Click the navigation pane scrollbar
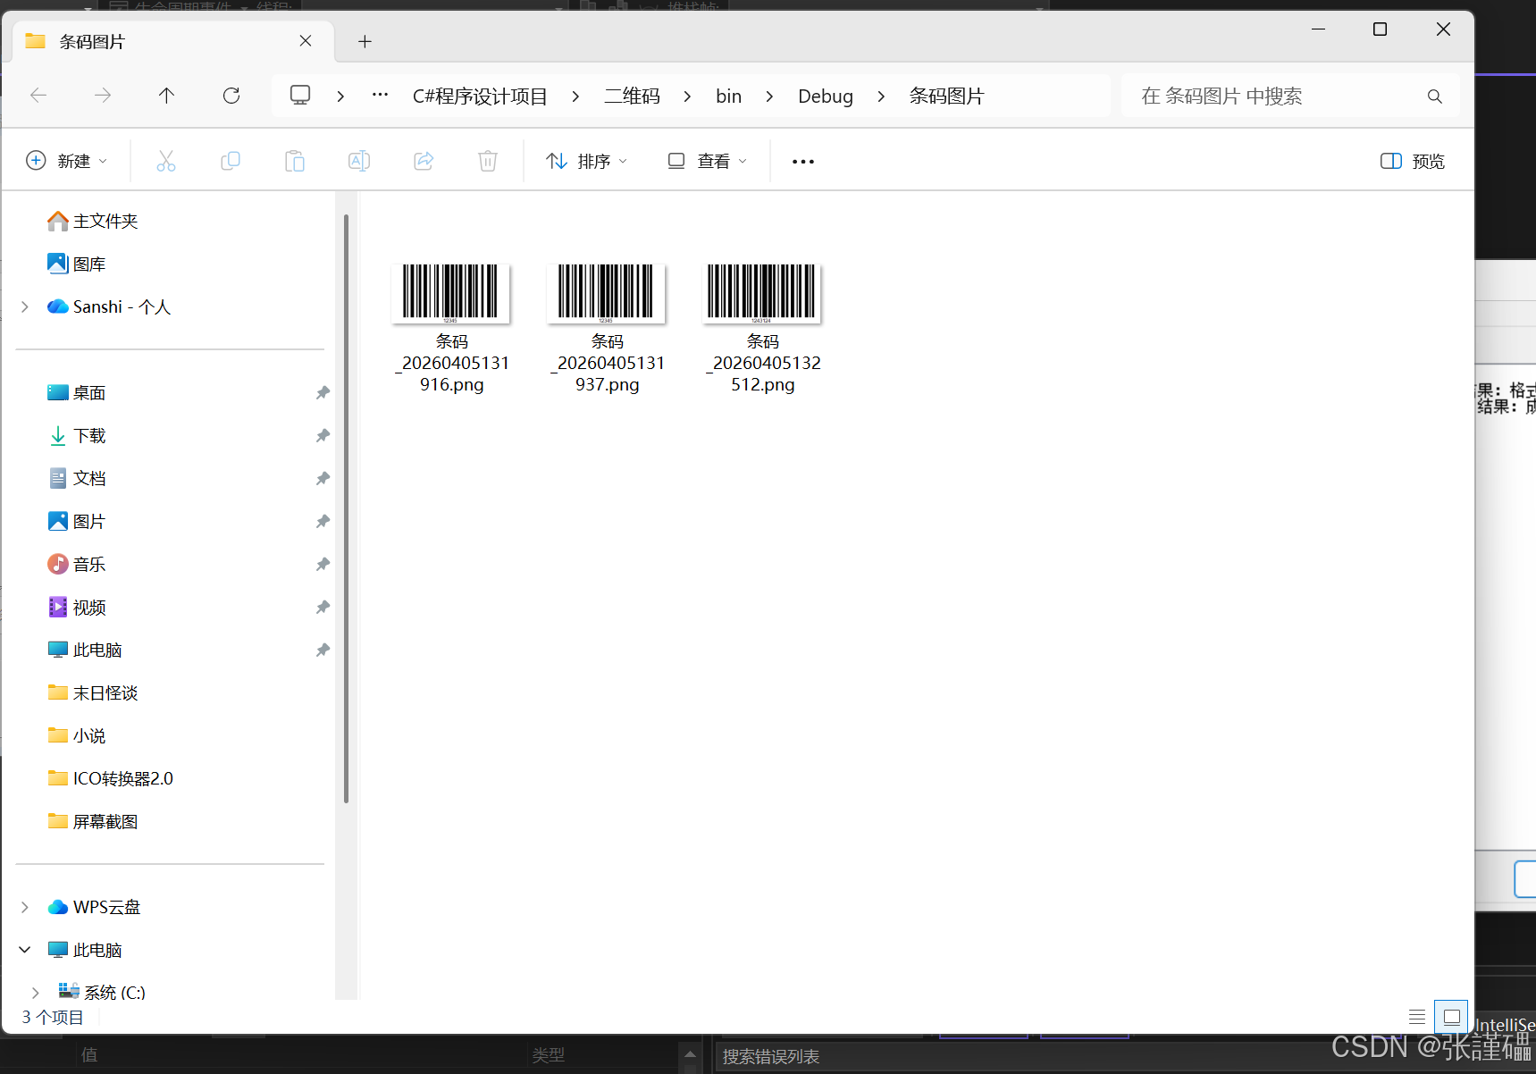 [x=346, y=509]
